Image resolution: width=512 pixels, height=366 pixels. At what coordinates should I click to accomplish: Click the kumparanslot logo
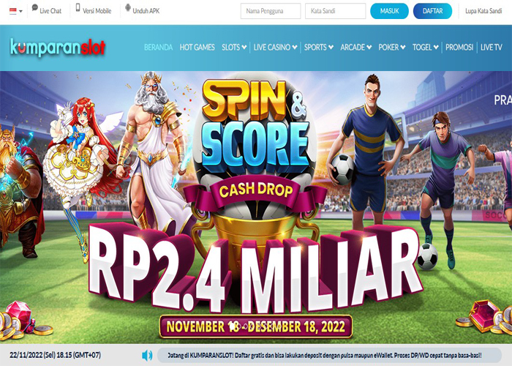coord(58,48)
